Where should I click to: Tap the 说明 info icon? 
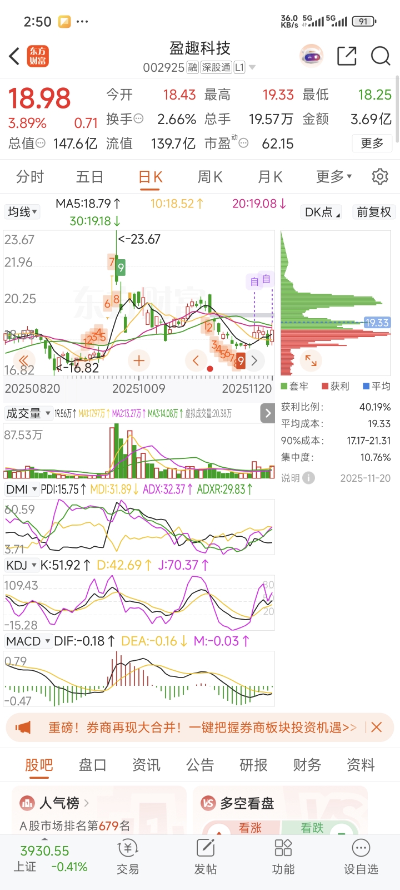pyautogui.click(x=309, y=478)
